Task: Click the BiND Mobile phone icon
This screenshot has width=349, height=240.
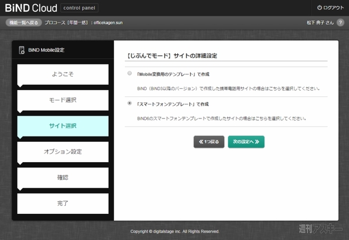Action: pos(22,50)
